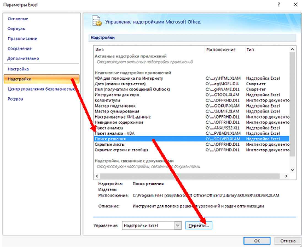Open the Управление dropdown Надстройки Excel
Viewport: 302px width, 247px height.
click(x=152, y=226)
